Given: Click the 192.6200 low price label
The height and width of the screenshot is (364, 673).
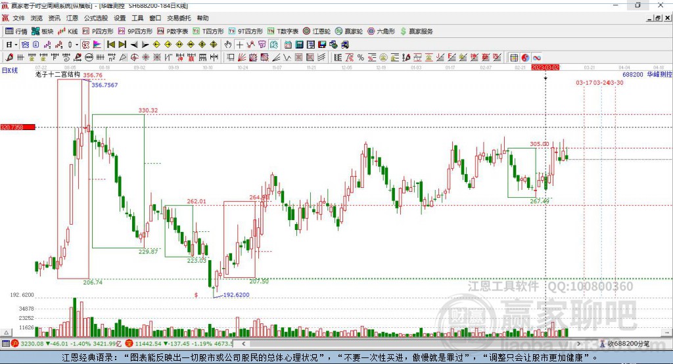Looking at the screenshot, I should (x=236, y=295).
